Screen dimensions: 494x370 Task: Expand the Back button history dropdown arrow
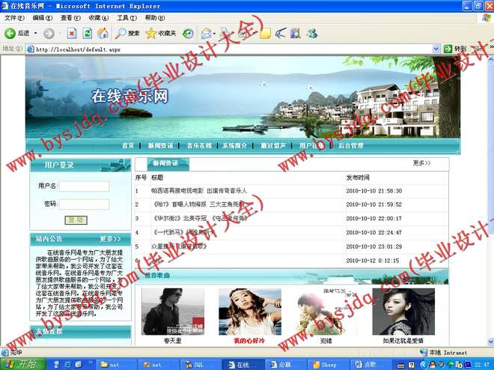click(34, 33)
